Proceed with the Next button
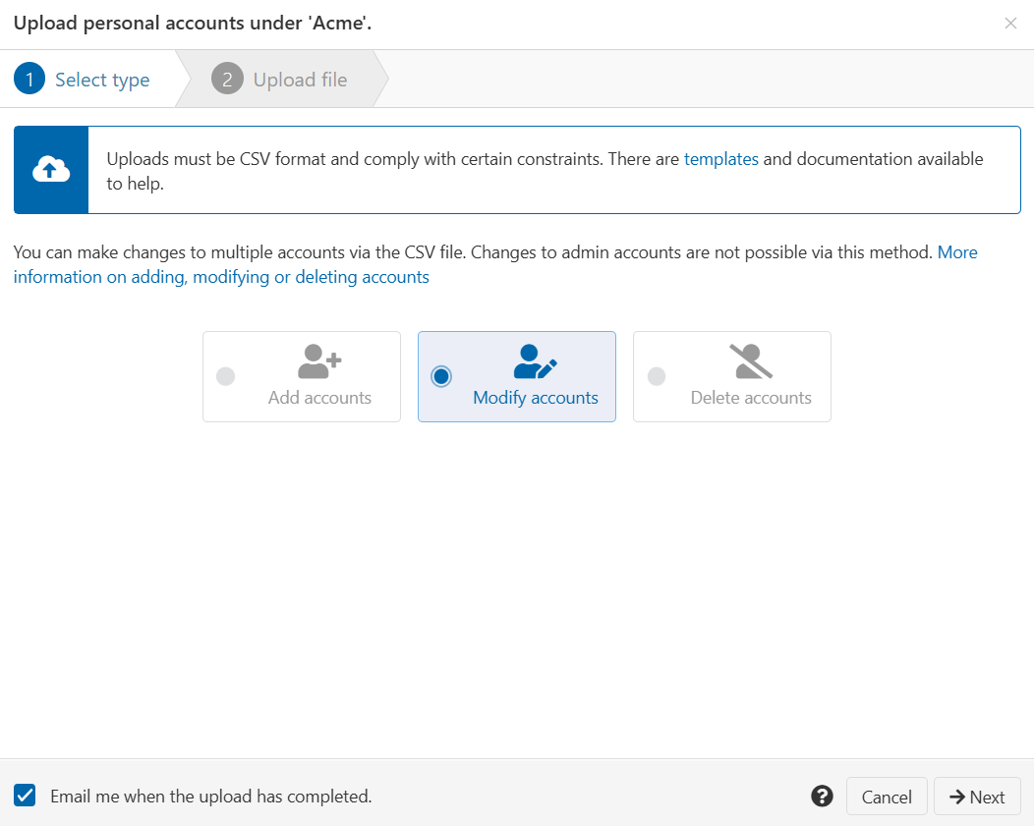Screen dimensions: 1034x826 pos(977,796)
